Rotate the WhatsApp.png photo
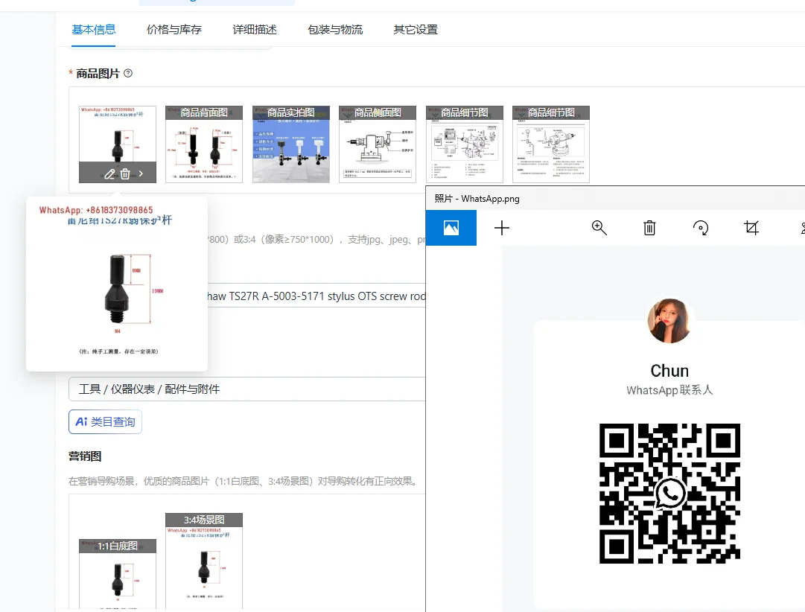This screenshot has width=805, height=612. [x=701, y=228]
